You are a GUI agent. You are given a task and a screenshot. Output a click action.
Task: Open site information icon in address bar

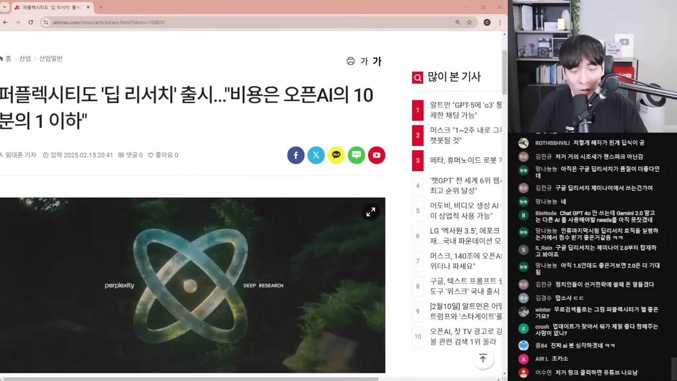(46, 22)
